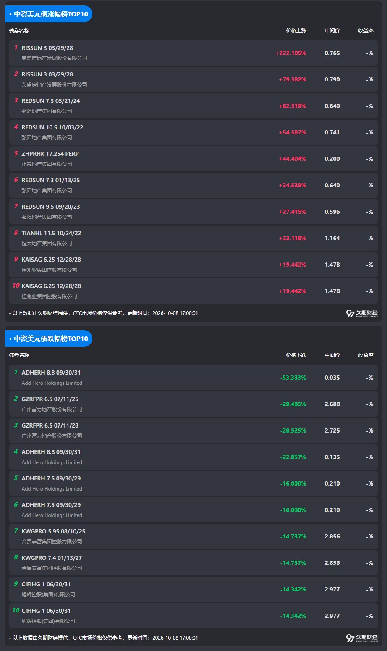Click issuer name 恒大地产集团有限公司
The image size is (387, 651).
click(x=47, y=244)
